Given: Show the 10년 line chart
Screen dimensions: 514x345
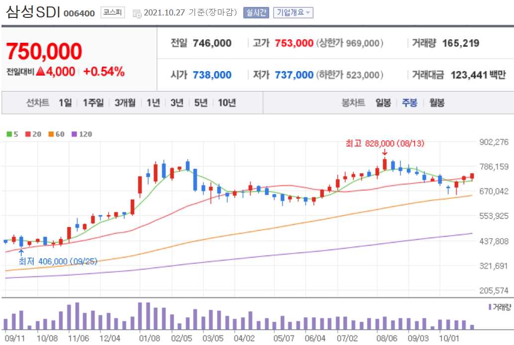Looking at the screenshot, I should click(x=227, y=103).
